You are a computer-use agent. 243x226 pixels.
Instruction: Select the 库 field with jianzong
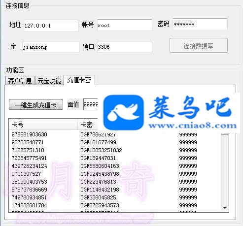coord(51,47)
